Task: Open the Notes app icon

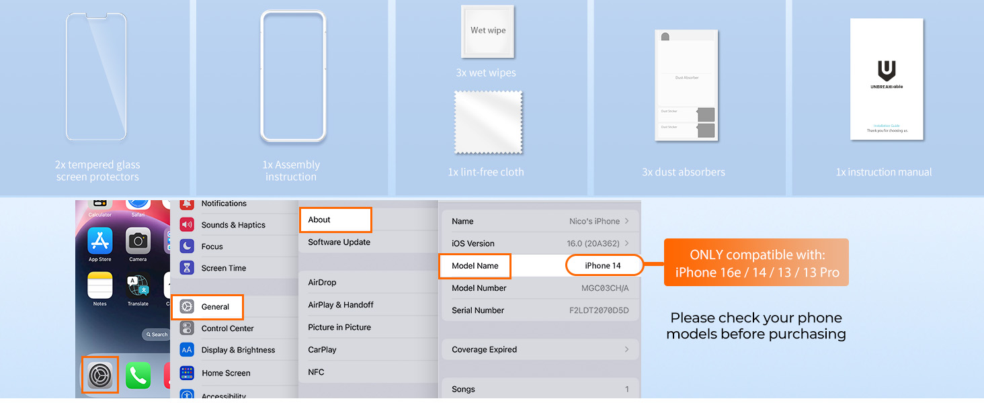Action: [x=100, y=285]
